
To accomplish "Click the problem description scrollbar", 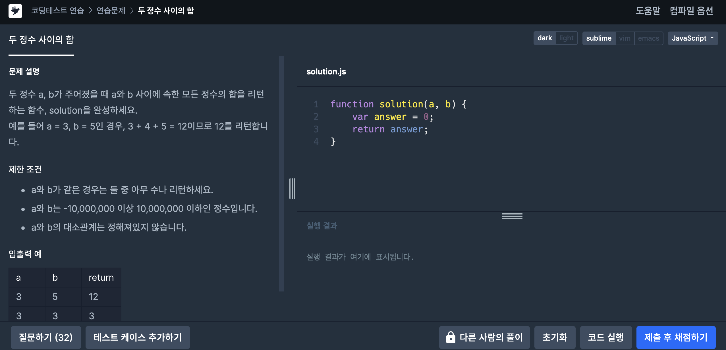I will [281, 173].
